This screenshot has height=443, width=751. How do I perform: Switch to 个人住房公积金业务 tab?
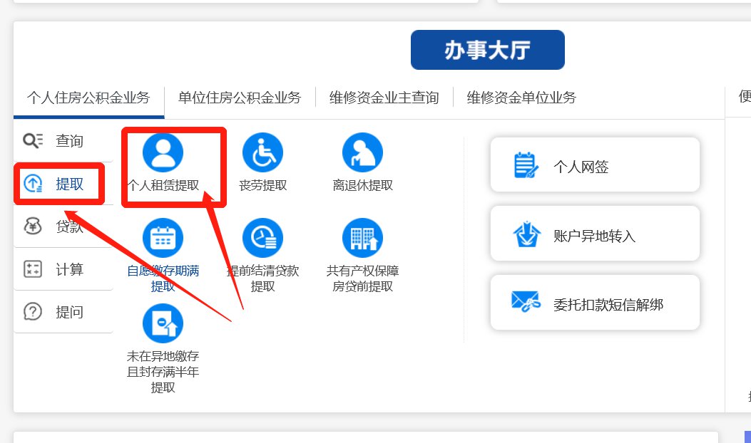[x=88, y=98]
